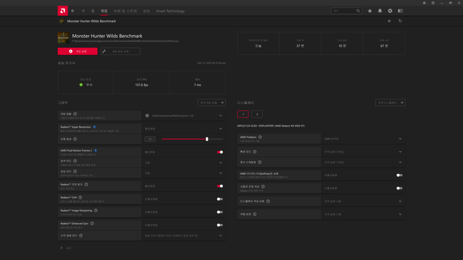Switch to Record and Streaming tab
The width and height of the screenshot is (463, 260).
click(125, 11)
